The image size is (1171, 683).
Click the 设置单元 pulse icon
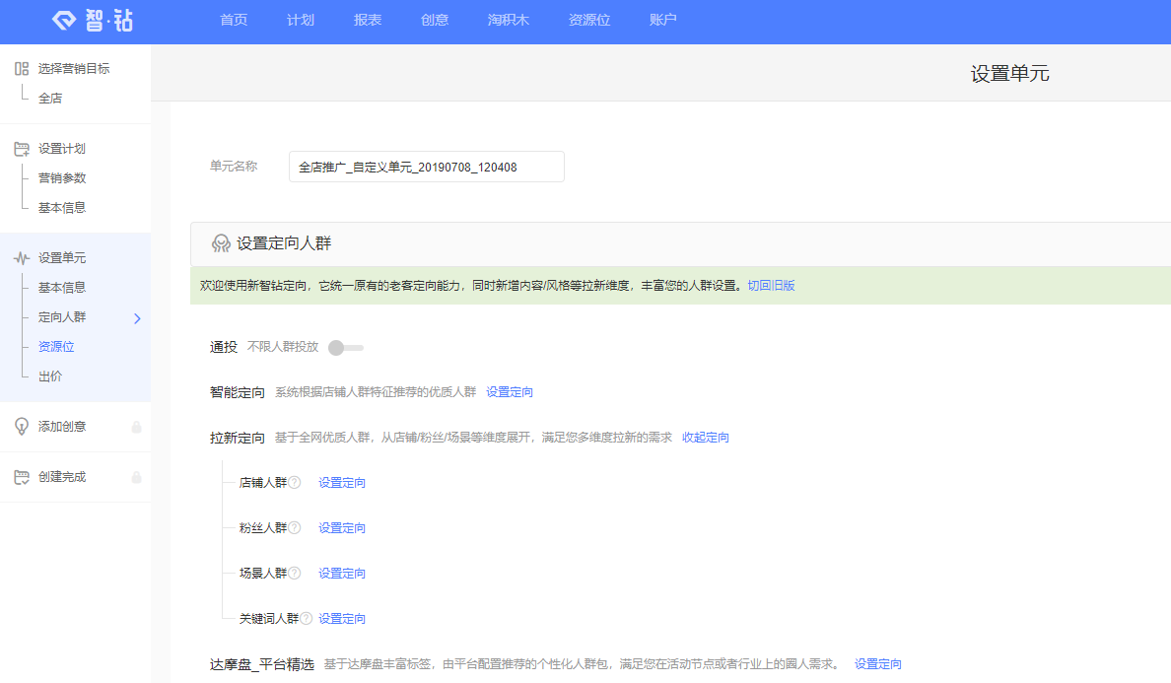22,258
